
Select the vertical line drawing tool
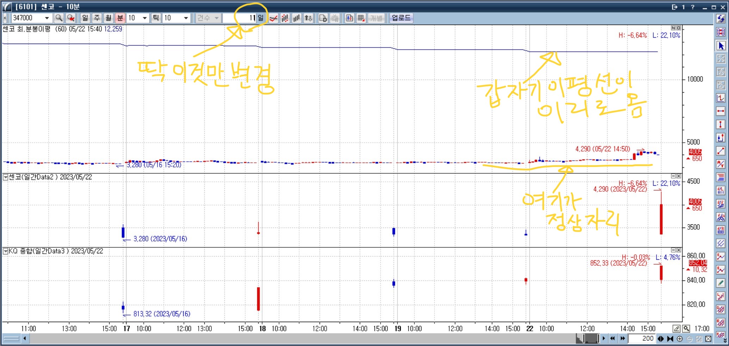(721, 124)
